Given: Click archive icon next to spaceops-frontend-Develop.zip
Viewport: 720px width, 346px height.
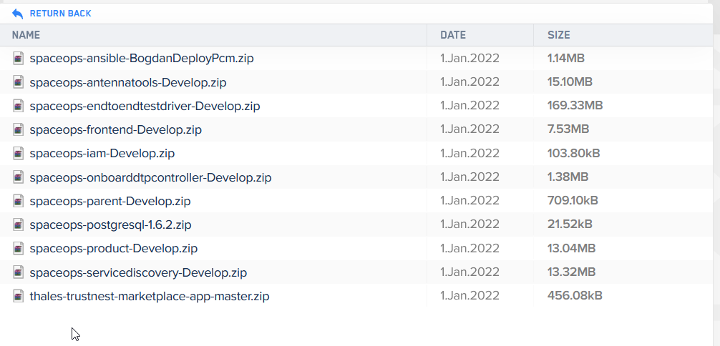Looking at the screenshot, I should click(x=19, y=129).
